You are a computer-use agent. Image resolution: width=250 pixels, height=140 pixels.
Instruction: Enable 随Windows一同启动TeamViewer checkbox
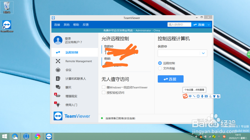click(x=103, y=87)
